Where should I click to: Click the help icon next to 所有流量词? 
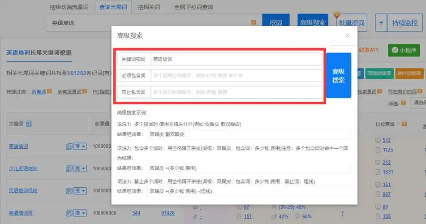point(85,91)
